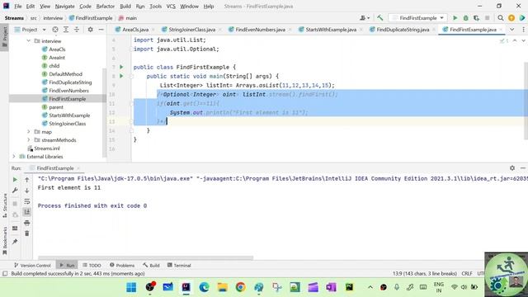528x297 pixels.
Task: Switch to AreaCls.java tab
Action: tap(134, 30)
